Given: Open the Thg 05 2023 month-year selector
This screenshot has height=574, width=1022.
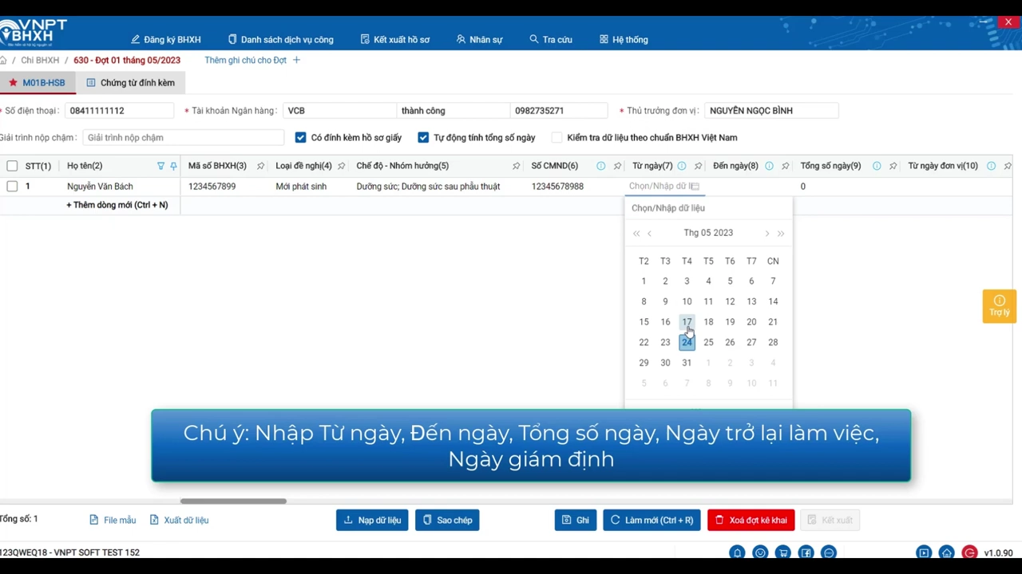Looking at the screenshot, I should (x=708, y=233).
